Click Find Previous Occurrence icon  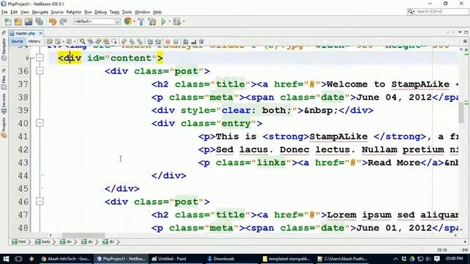pyautogui.click(x=90, y=42)
